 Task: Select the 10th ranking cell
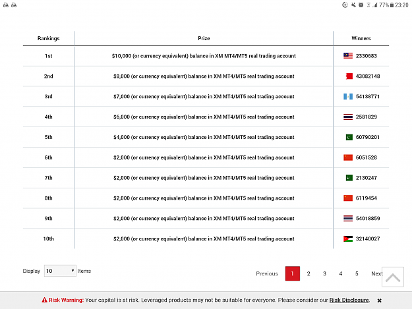click(48, 239)
